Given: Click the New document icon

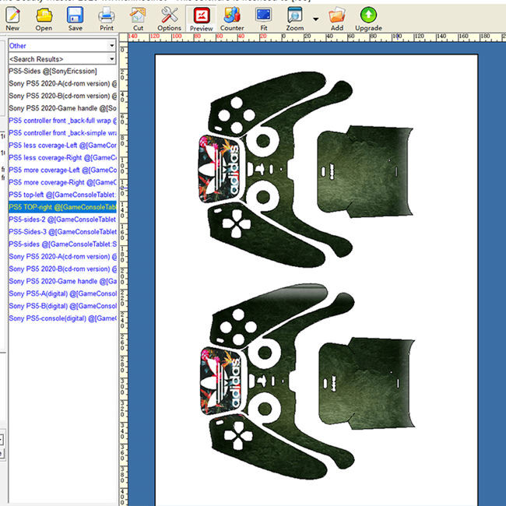Looking at the screenshot, I should tap(12, 15).
